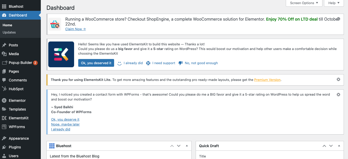Collapse the Quick Draft widget
The width and height of the screenshot is (348, 159).
(x=339, y=146)
